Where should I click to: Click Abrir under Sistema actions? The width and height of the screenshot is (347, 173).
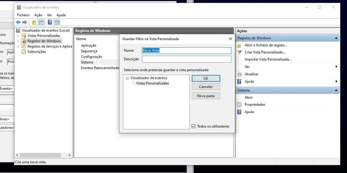coord(249,97)
